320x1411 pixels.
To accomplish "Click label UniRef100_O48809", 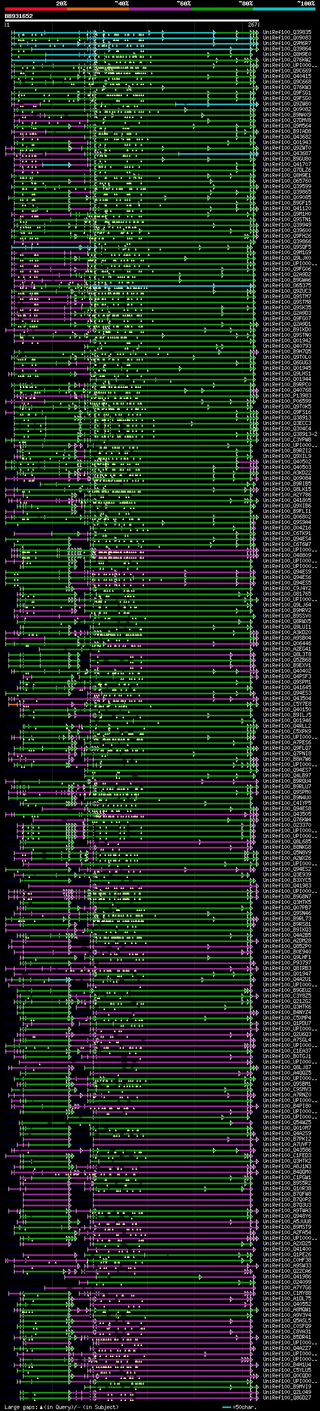I will [287, 556].
